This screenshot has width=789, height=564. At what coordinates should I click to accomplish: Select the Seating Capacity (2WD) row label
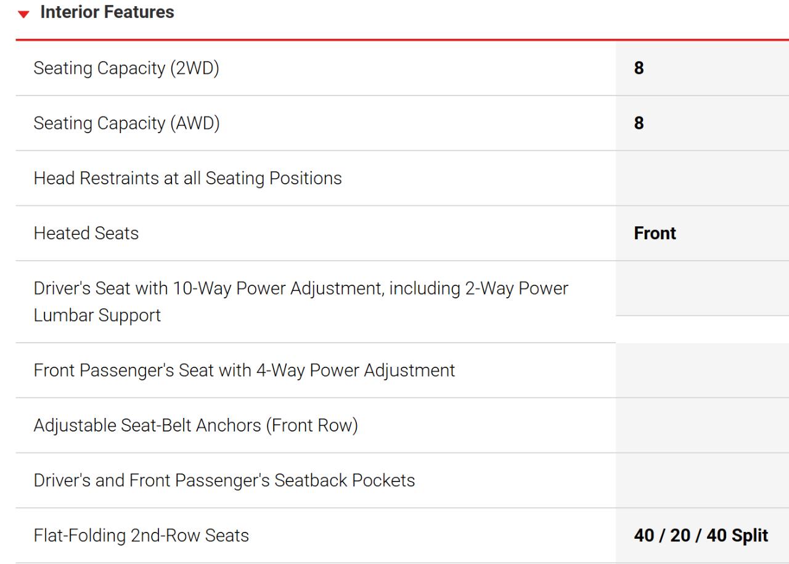pos(126,68)
